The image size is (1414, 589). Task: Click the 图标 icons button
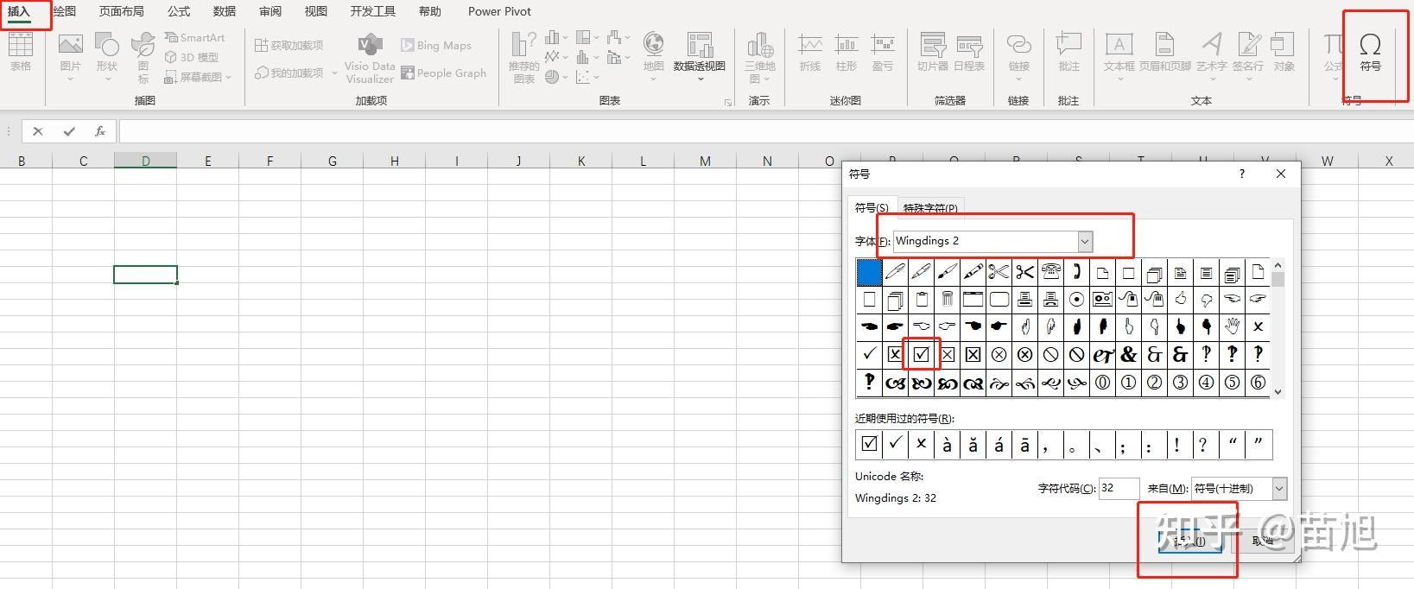click(143, 57)
